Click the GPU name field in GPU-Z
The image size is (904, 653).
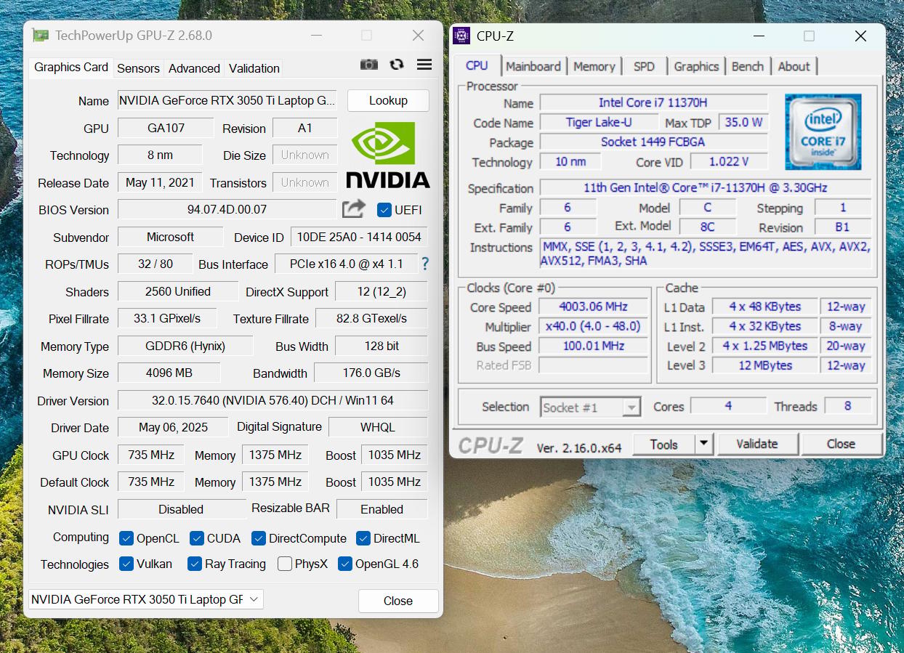coord(227,100)
